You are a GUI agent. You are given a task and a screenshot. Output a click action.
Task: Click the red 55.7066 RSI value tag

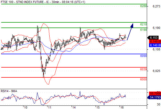[x=155, y=93]
